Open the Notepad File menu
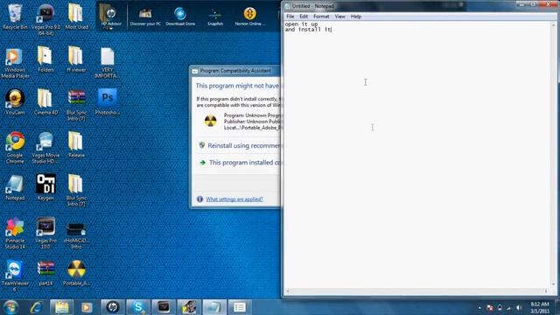This screenshot has height=315, width=560. pyautogui.click(x=290, y=17)
